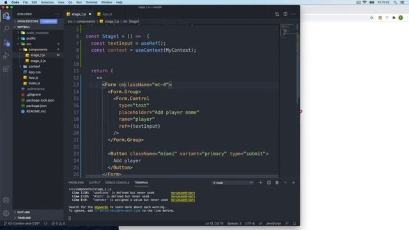
Task: Open package.json in the file tree
Action: [38, 106]
